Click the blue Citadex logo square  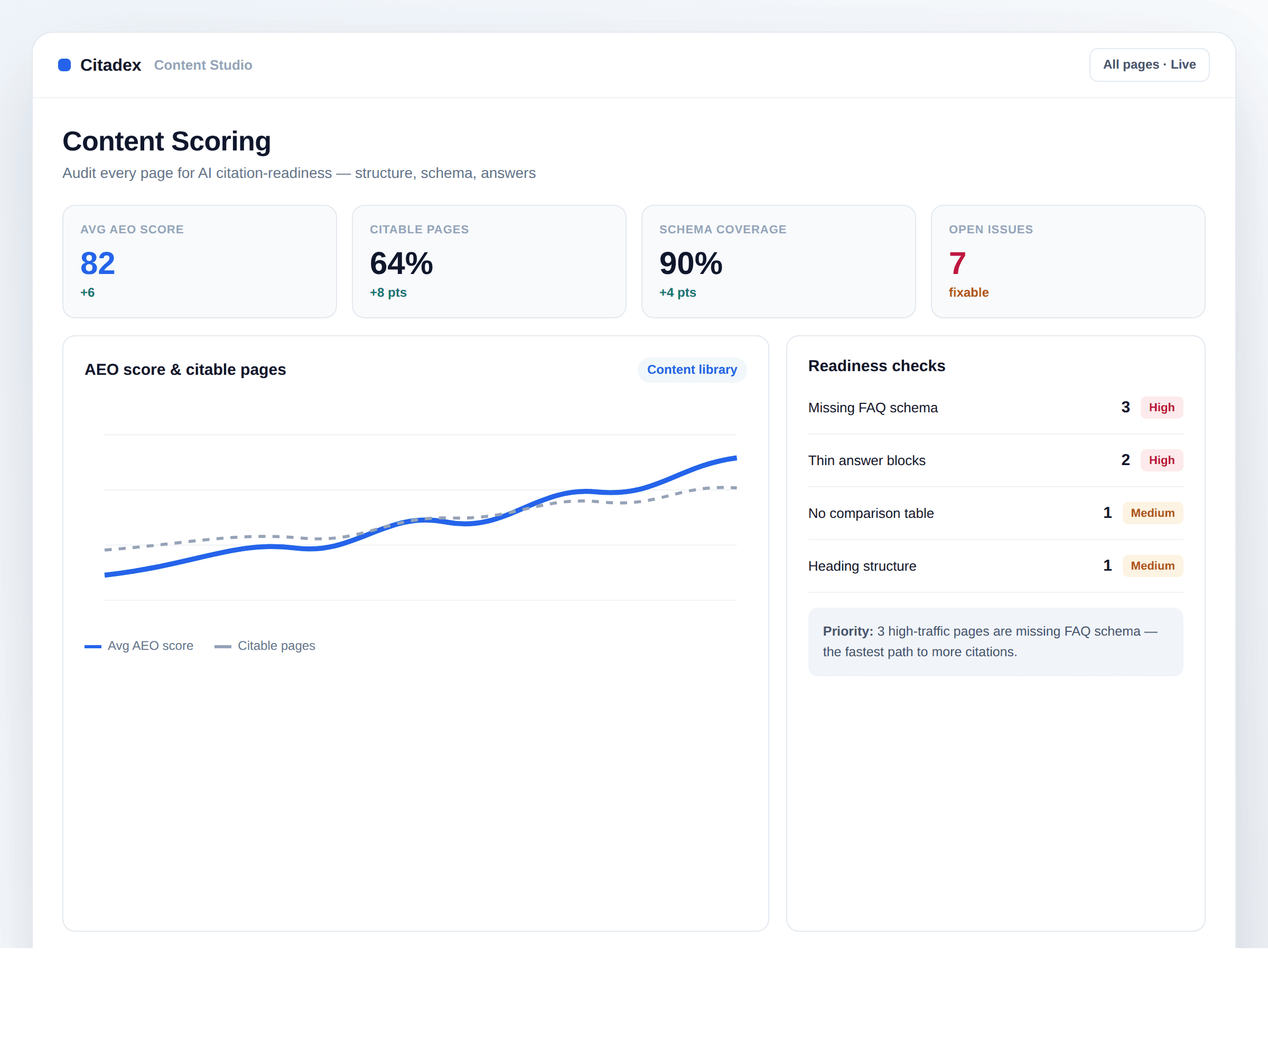64,65
